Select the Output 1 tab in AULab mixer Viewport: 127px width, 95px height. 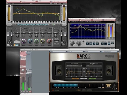click(29, 51)
